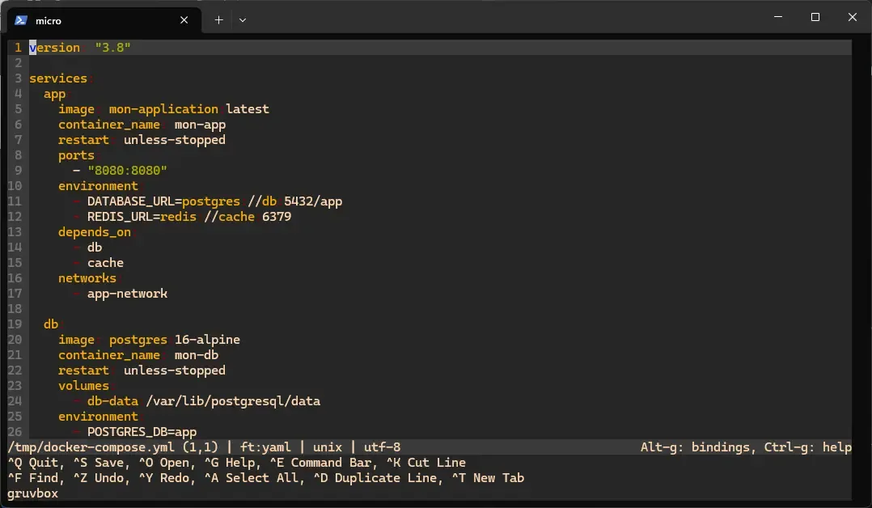Click the utf-8 encoding indicator
This screenshot has width=872, height=508.
click(379, 447)
